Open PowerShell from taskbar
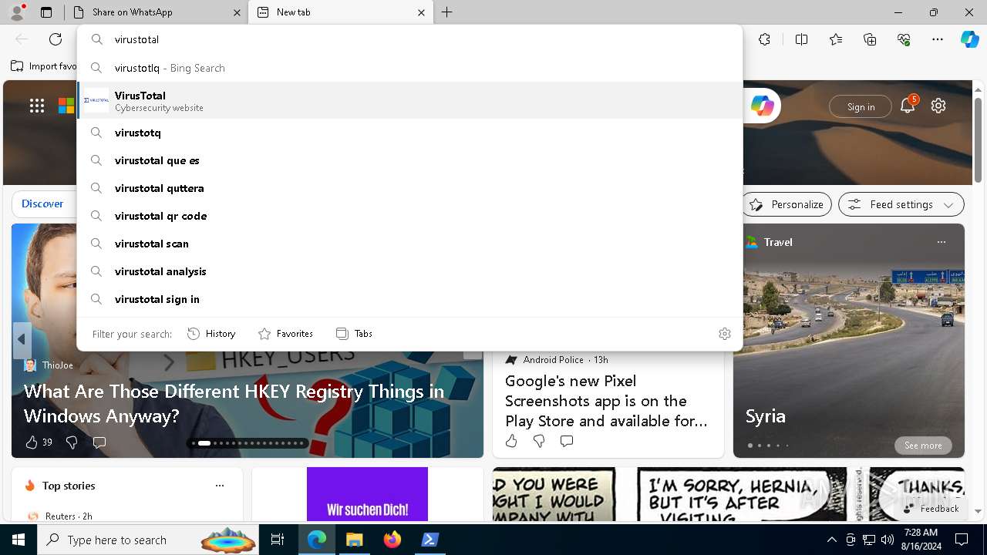The image size is (987, 555). click(430, 540)
